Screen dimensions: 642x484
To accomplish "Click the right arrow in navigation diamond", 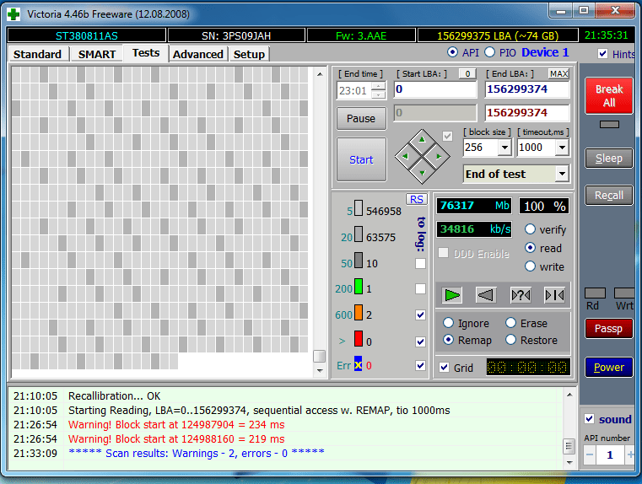I will pos(439,156).
